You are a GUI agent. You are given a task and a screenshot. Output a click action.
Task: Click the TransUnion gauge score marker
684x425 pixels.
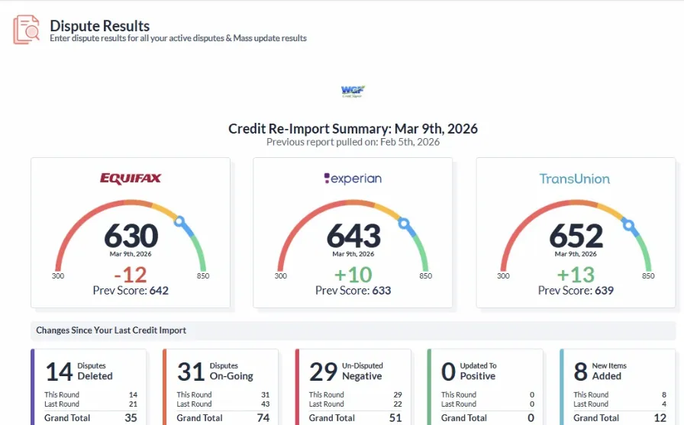[628, 225]
